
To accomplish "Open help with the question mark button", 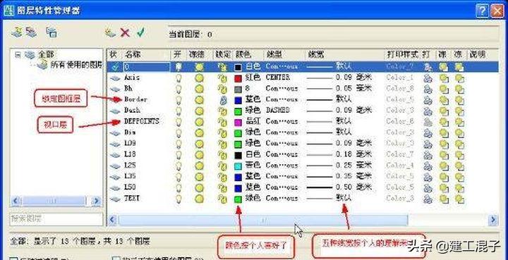I will click(x=482, y=12).
